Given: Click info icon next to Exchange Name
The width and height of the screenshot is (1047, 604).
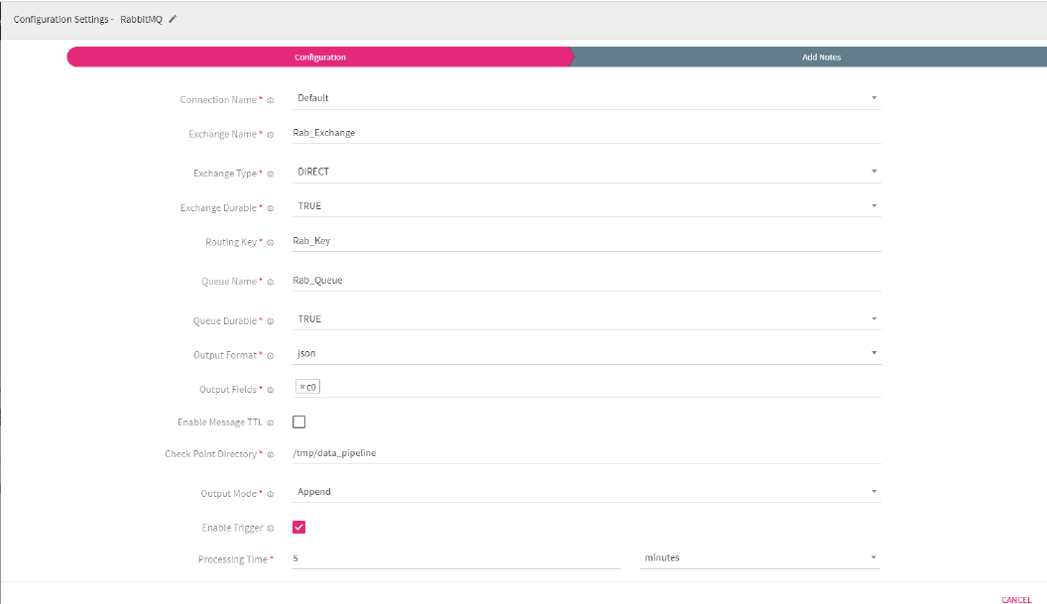Looking at the screenshot, I should (x=271, y=134).
